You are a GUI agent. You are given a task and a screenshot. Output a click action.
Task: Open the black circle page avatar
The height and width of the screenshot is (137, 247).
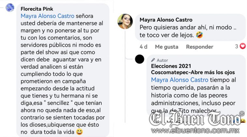[139, 59]
